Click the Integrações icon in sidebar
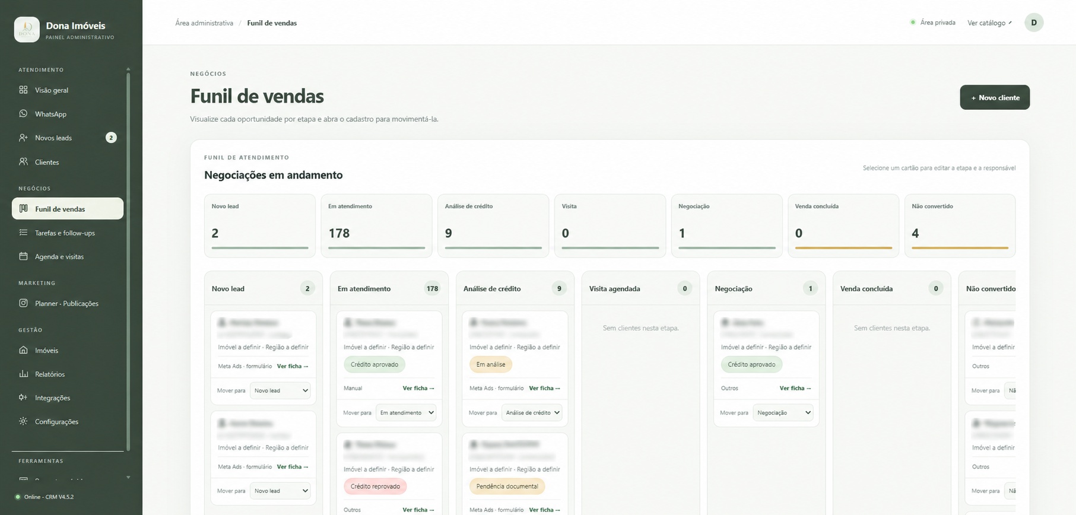This screenshot has height=515, width=1076. click(23, 398)
